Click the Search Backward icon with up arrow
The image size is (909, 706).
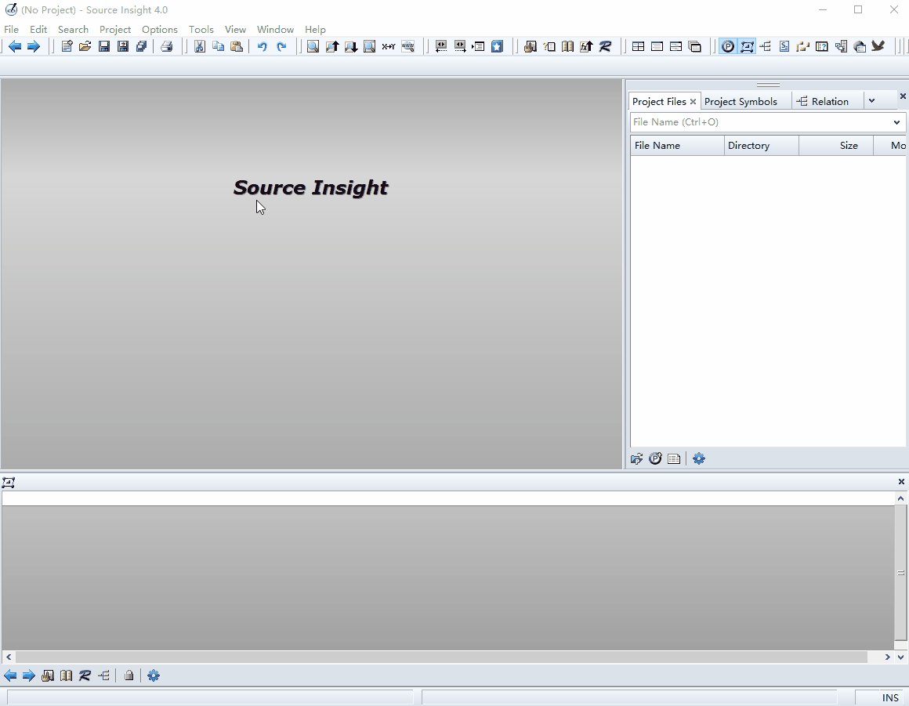pos(331,46)
